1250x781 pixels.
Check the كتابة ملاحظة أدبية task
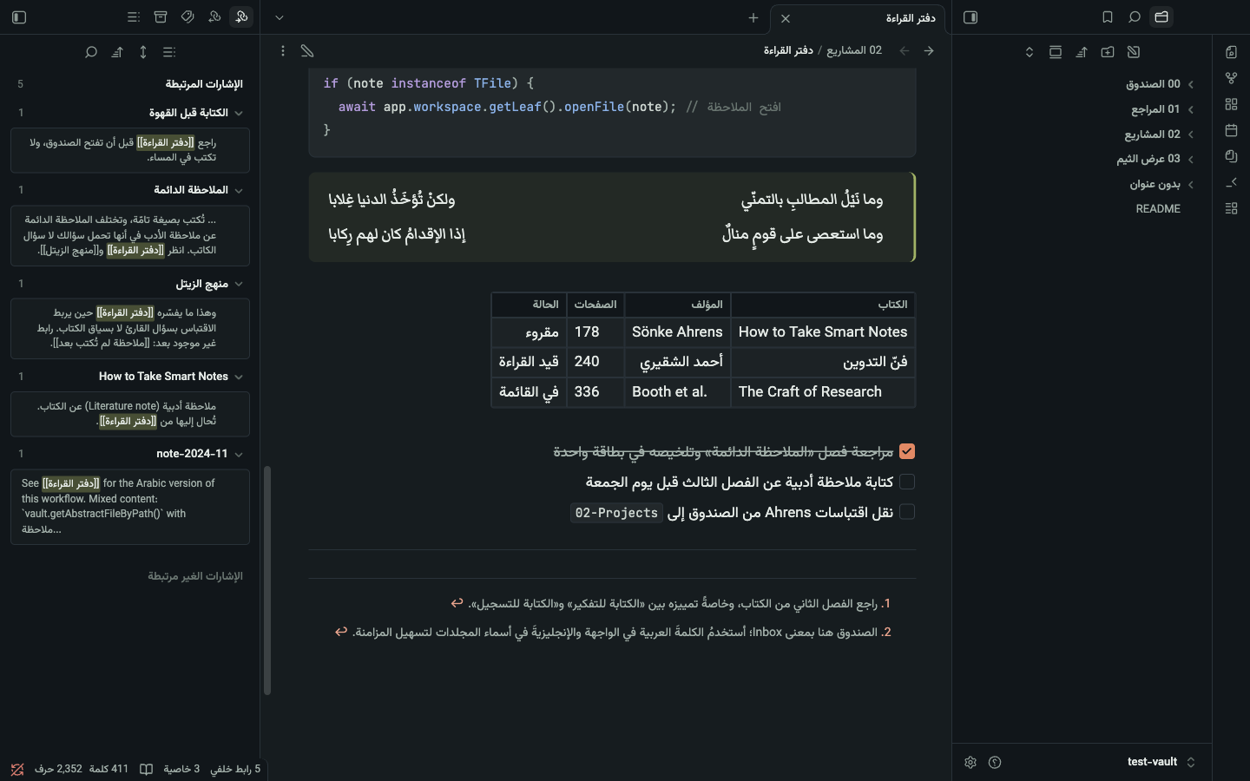point(907,482)
